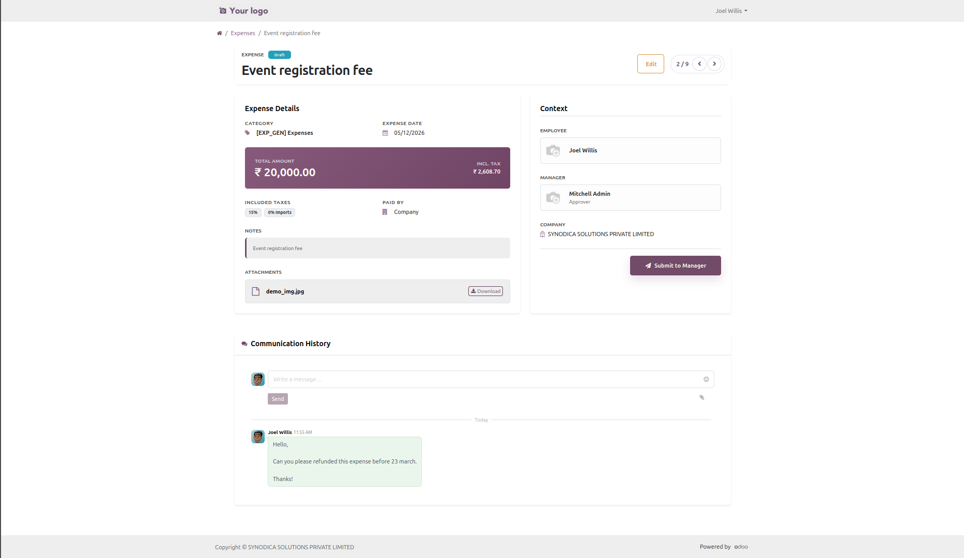Click Joel Willis avatar beside the message
964x558 pixels.
click(258, 437)
